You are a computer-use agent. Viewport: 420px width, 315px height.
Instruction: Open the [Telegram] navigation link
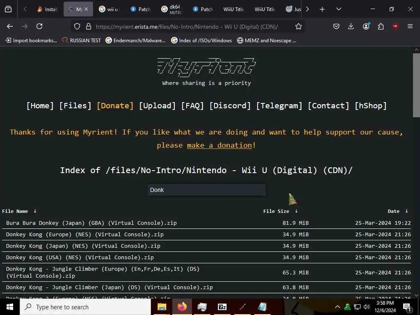pos(279,105)
